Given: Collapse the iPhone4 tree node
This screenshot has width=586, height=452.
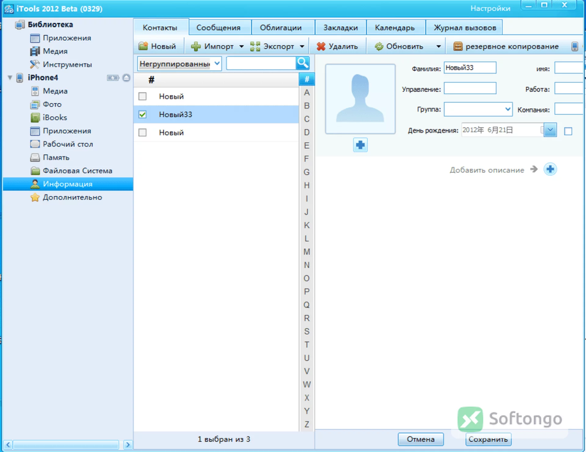Looking at the screenshot, I should 10,78.
